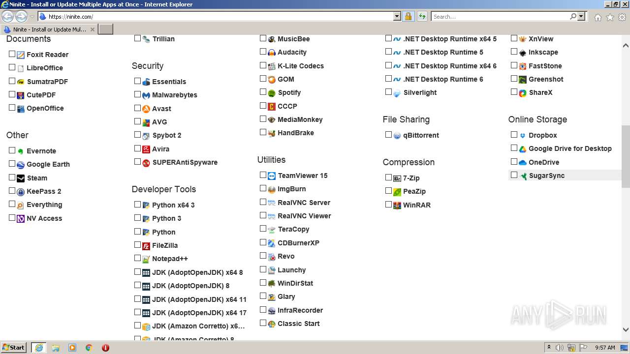Click the MediaMonkey label

(x=300, y=119)
